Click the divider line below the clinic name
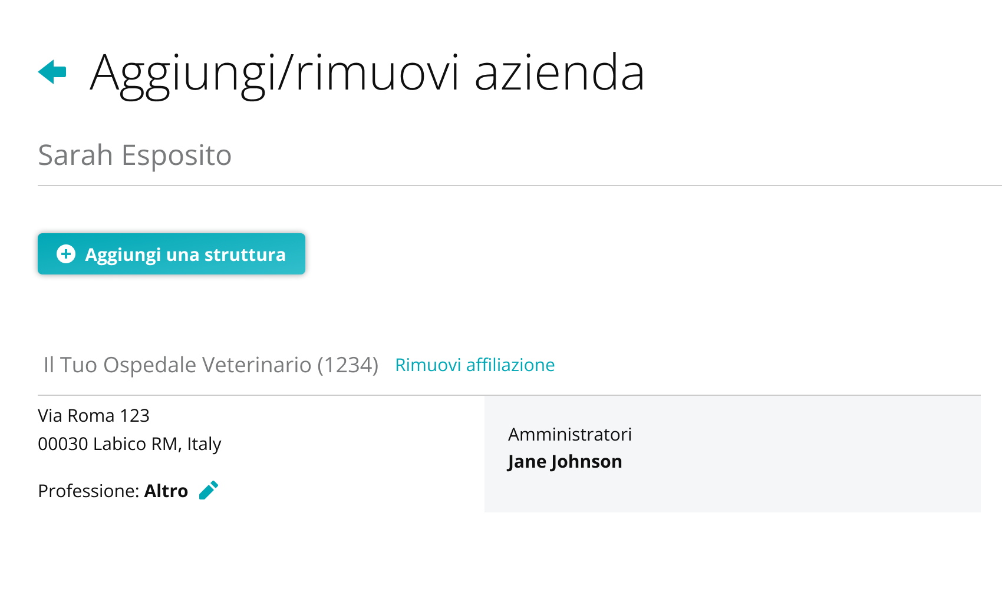The image size is (1002, 589). (x=509, y=395)
